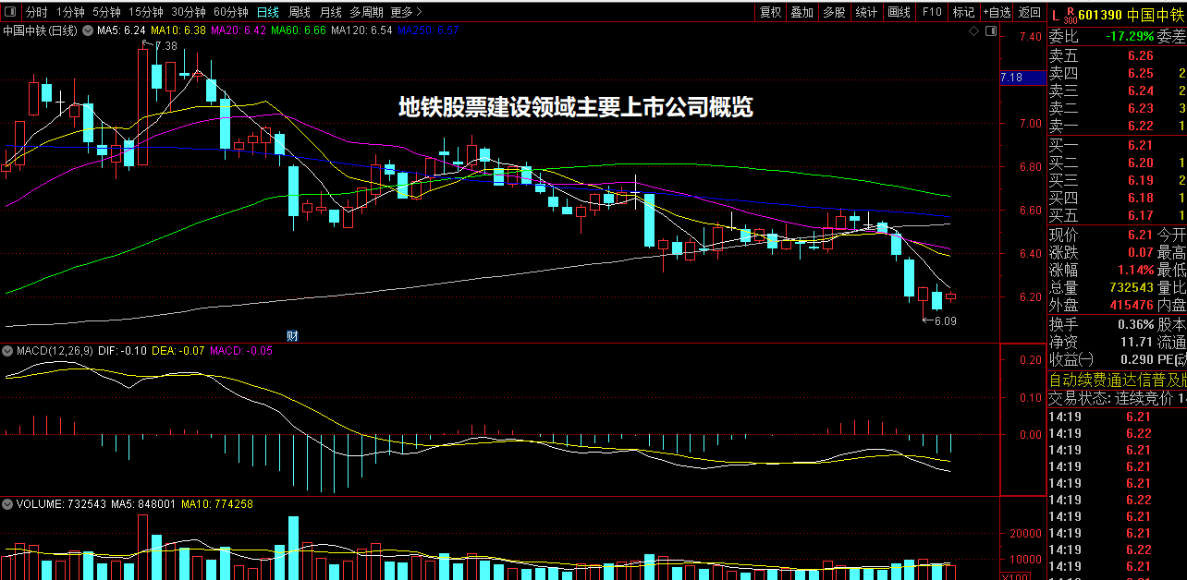Viewport: 1187px width, 580px height.
Task: Select the 卖五 6.26 order book row
Action: pos(1117,55)
